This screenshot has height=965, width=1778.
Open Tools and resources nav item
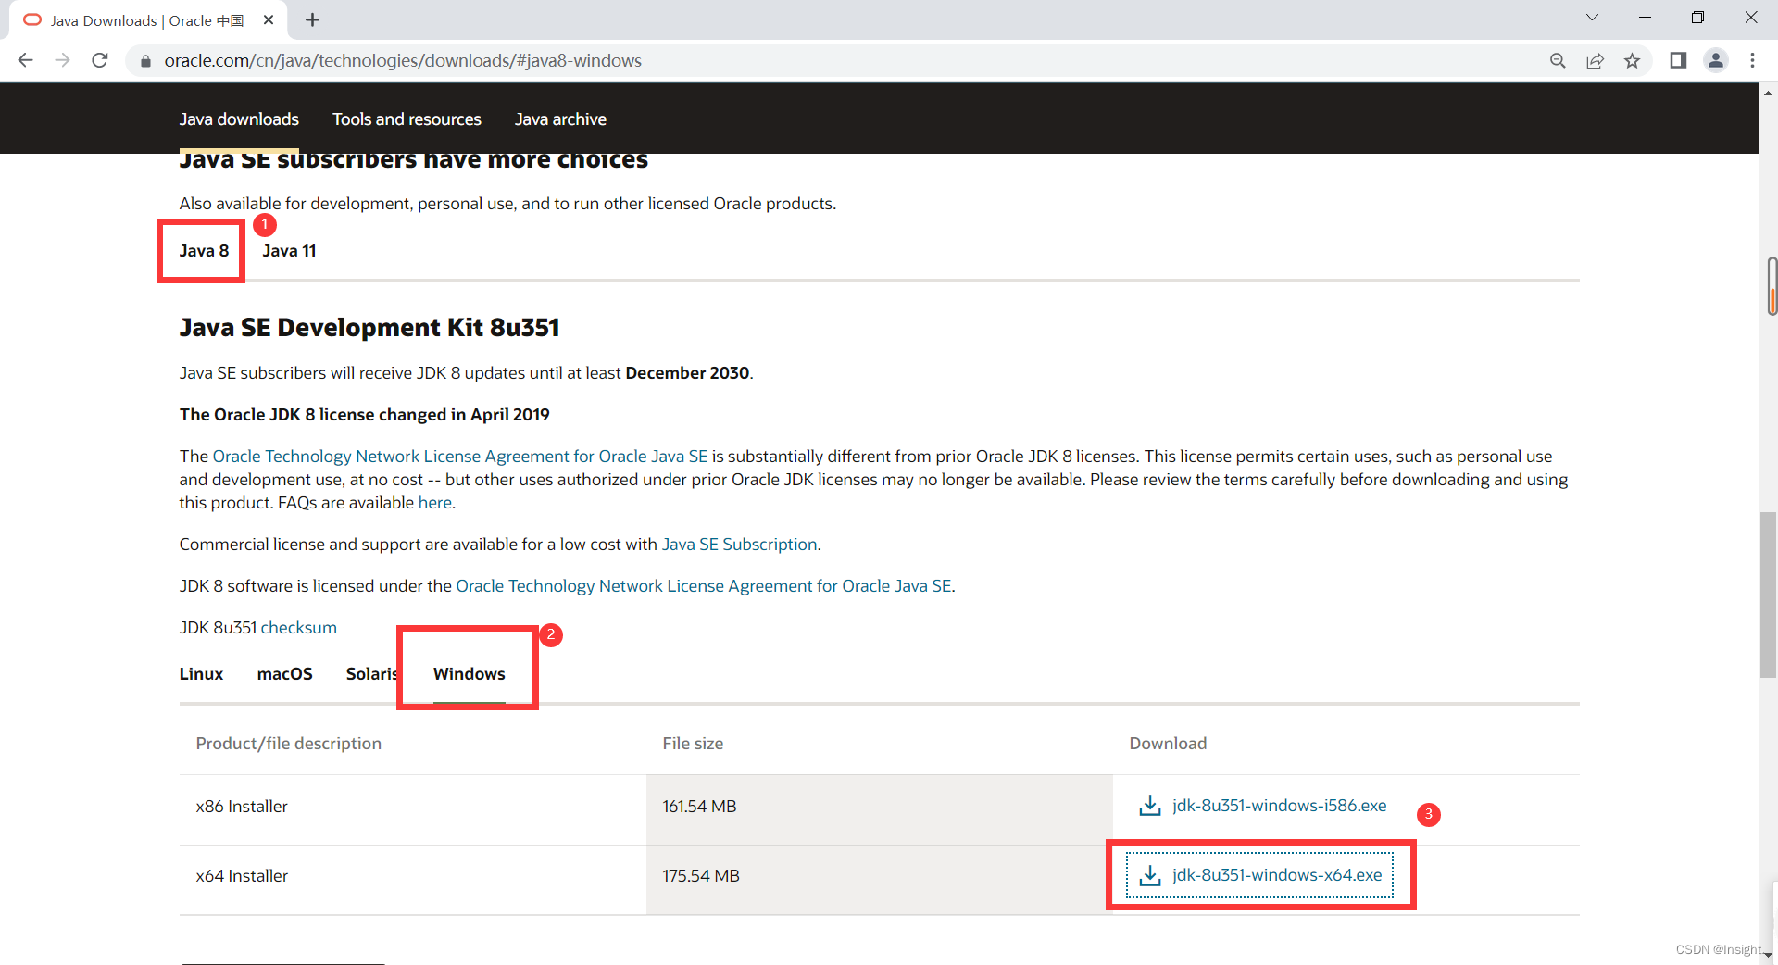click(407, 119)
